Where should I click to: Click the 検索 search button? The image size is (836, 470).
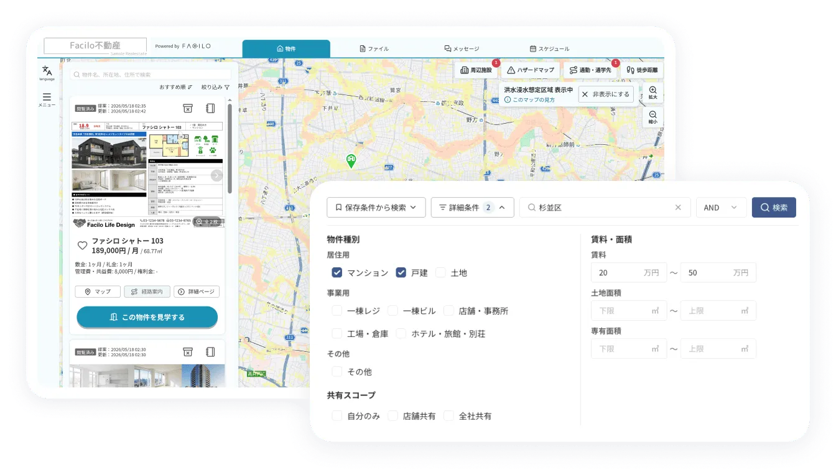(774, 208)
